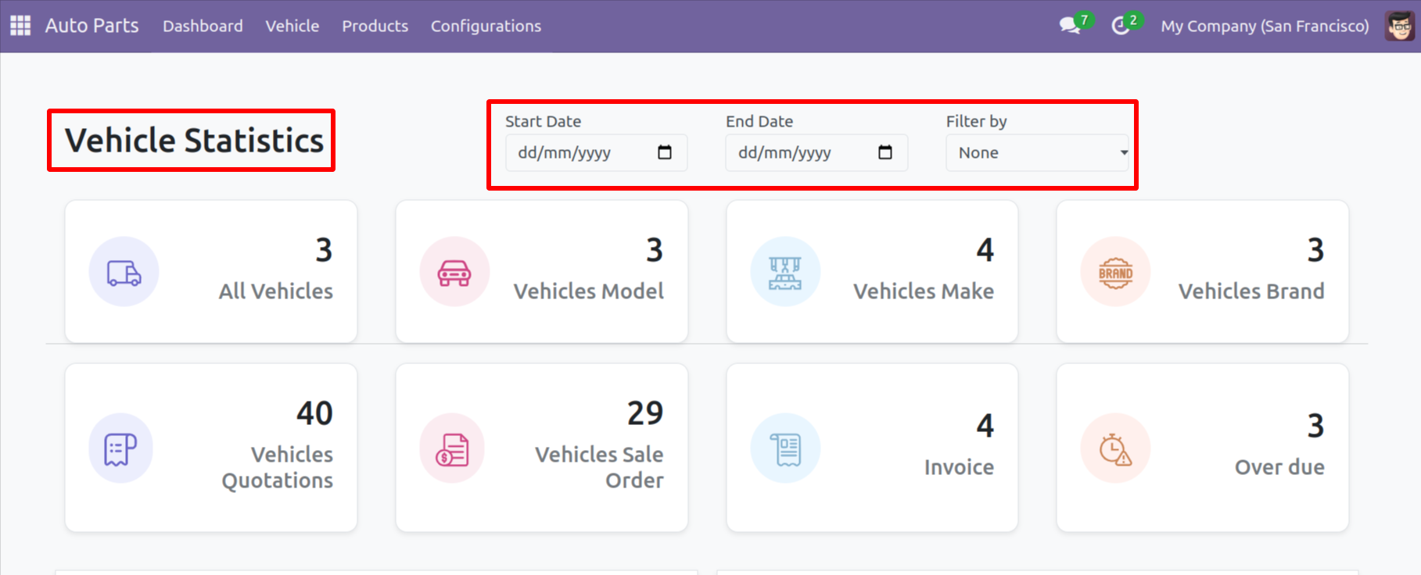The width and height of the screenshot is (1421, 575).
Task: Open the Vehicle menu
Action: click(x=292, y=26)
